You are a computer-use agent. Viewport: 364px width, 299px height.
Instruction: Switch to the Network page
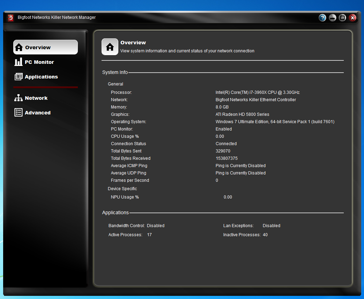click(x=36, y=98)
